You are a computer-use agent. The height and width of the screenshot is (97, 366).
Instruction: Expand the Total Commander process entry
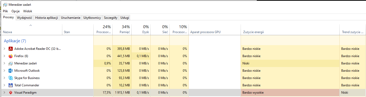pyautogui.click(x=4, y=85)
